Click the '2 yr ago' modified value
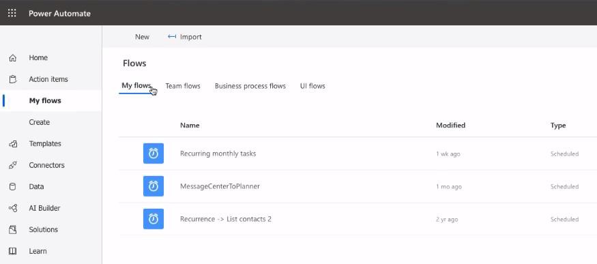 point(447,220)
